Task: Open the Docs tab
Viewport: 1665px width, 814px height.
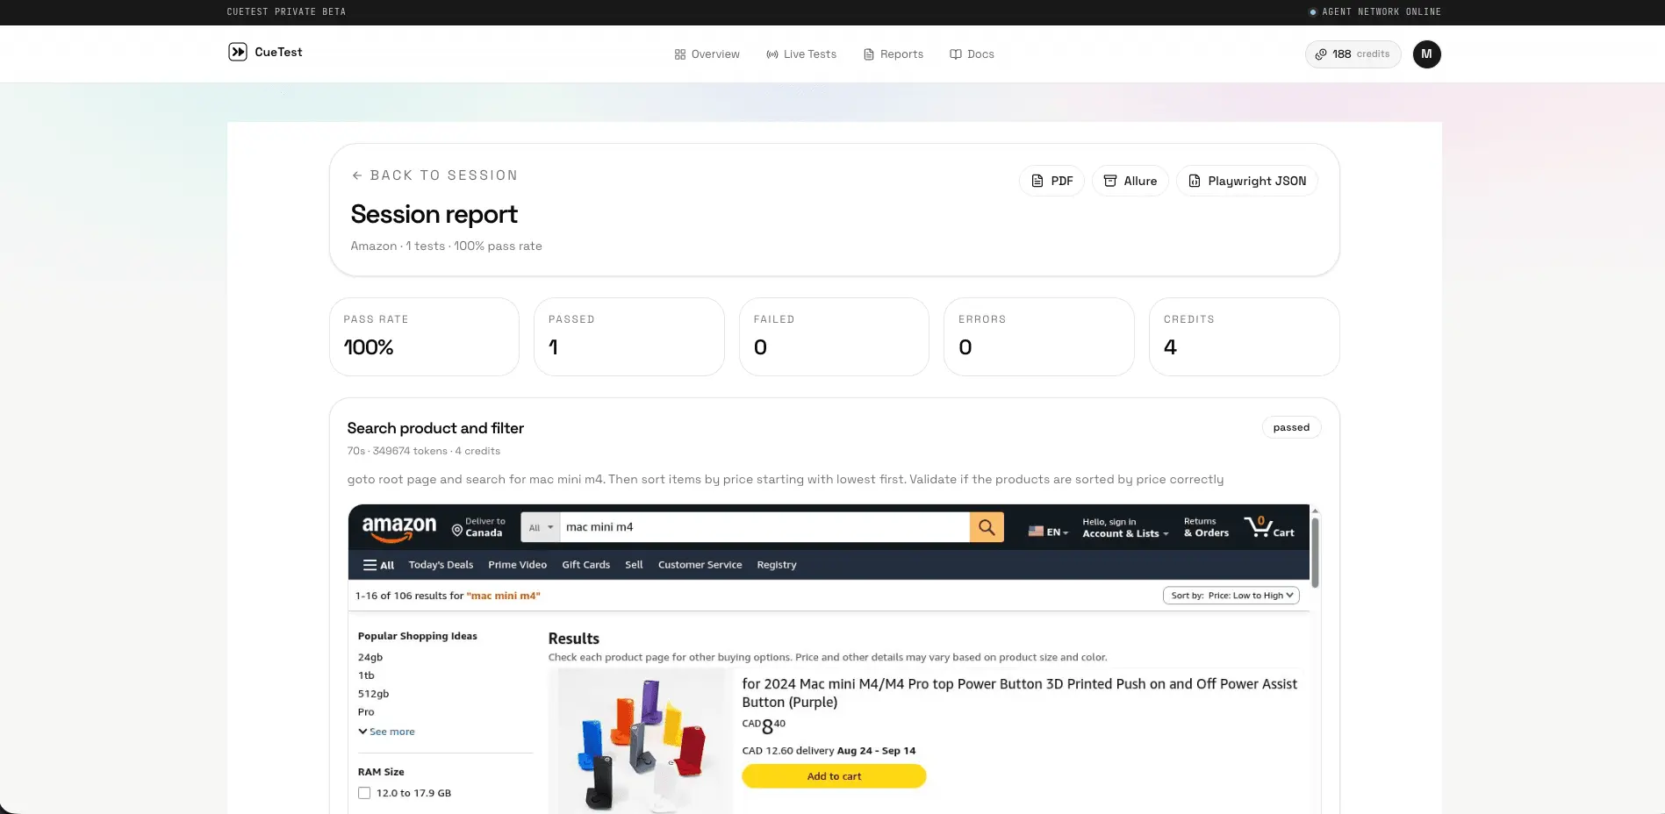Action: point(972,54)
